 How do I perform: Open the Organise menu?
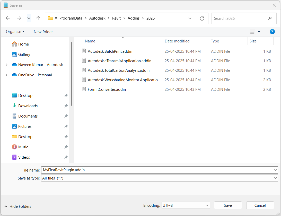pos(15,32)
